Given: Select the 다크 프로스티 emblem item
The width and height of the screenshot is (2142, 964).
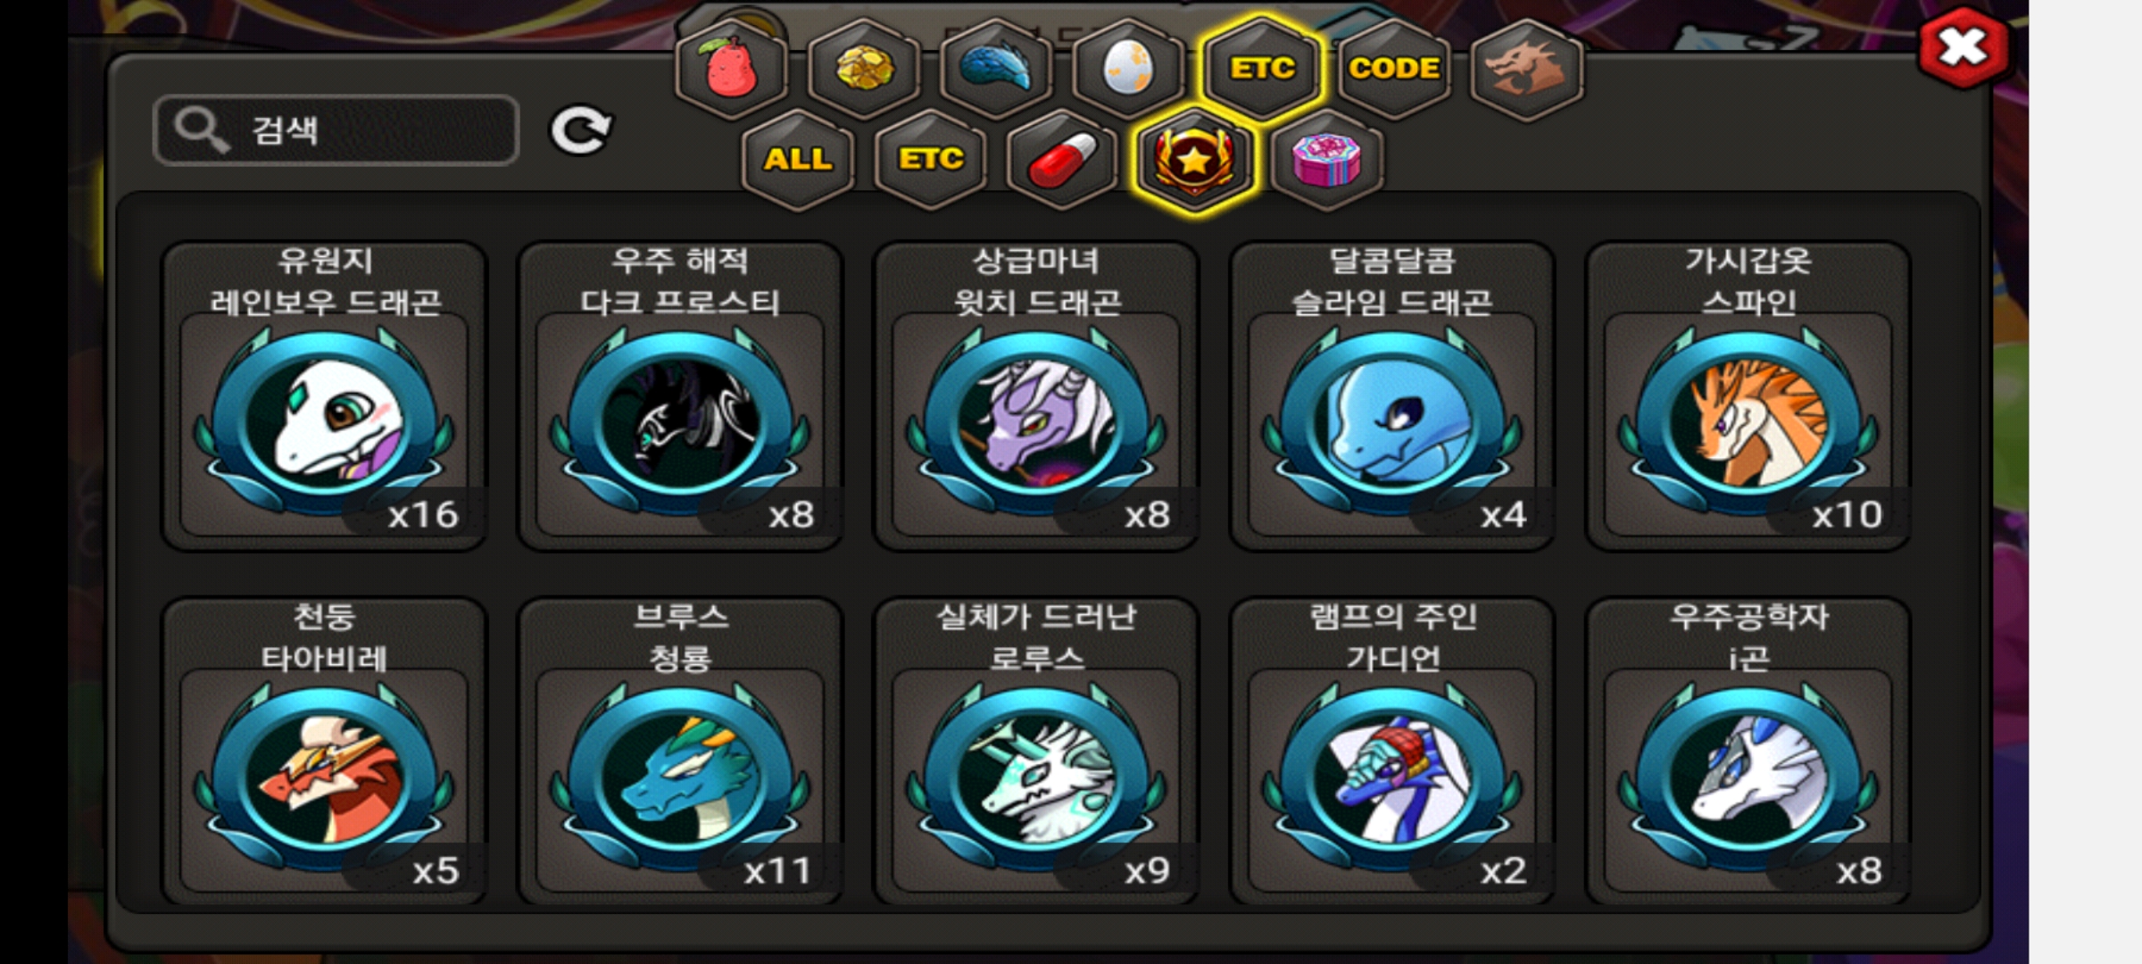Looking at the screenshot, I should [x=680, y=396].
